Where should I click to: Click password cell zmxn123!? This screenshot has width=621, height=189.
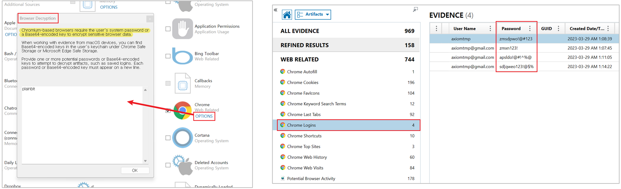tap(508, 48)
